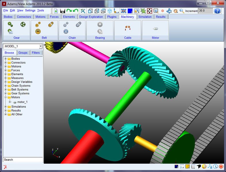Click the blue background color swatch in toolbar
Screen dimensions: 226x172
pyautogui.click(x=130, y=11)
